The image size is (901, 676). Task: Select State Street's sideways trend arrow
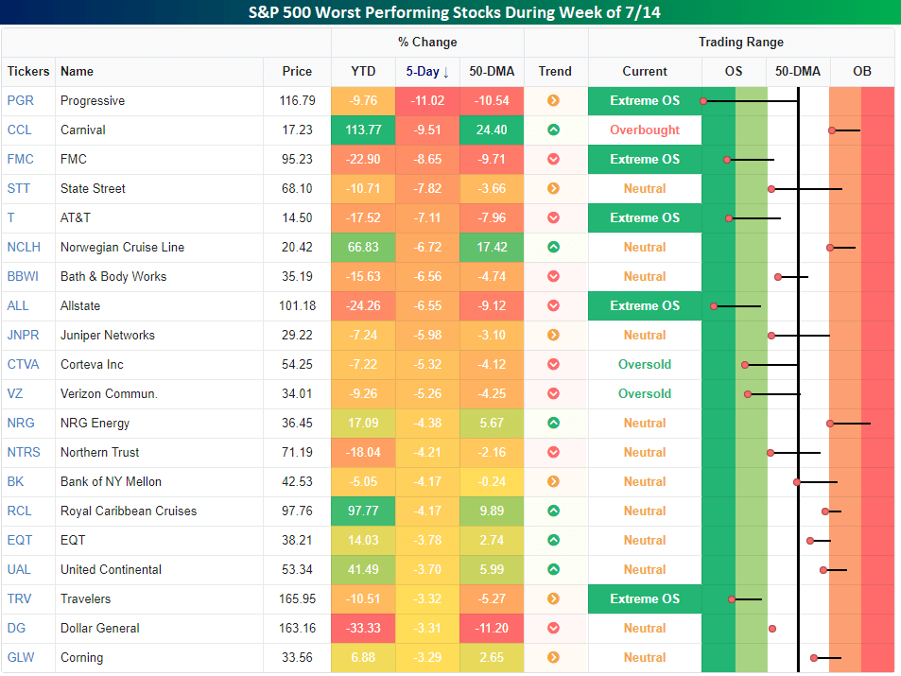pos(554,188)
